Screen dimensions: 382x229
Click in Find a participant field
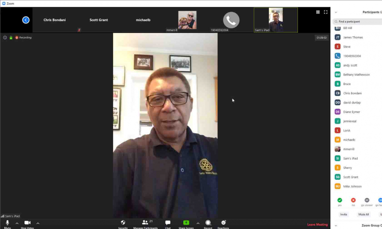click(357, 22)
